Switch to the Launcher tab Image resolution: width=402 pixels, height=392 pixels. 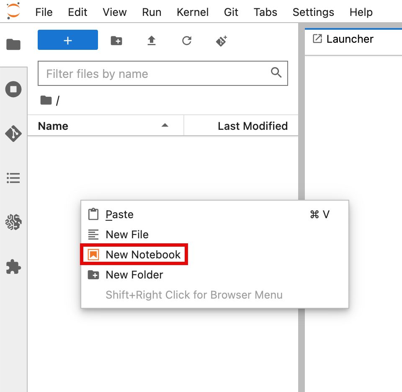point(349,39)
